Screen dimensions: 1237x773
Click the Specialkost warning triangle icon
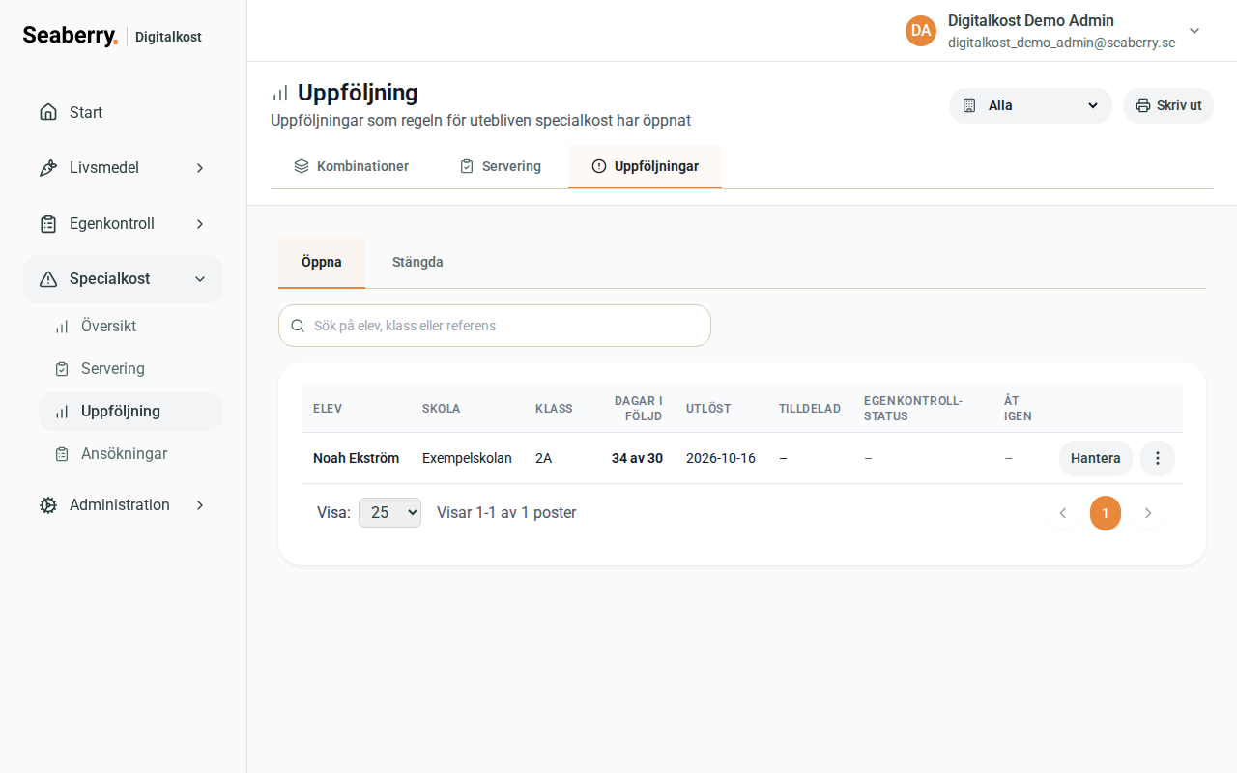pos(48,279)
